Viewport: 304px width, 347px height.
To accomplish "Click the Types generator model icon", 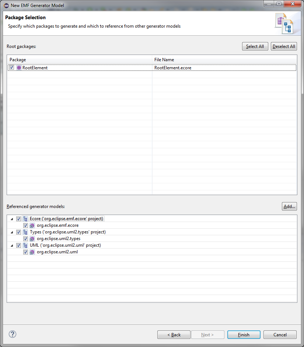I will click(x=25, y=232).
